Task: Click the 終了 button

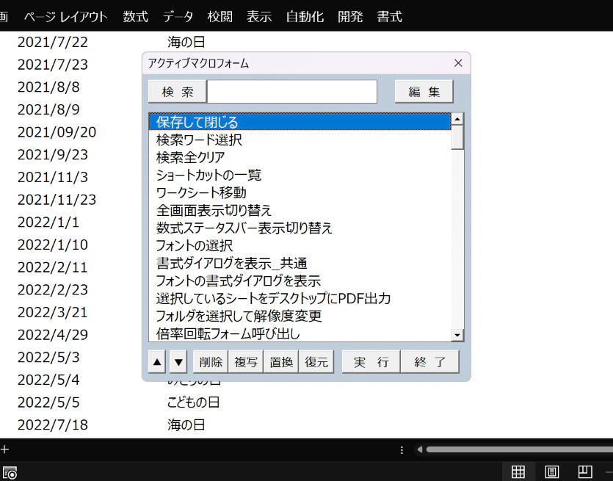Action: (429, 362)
